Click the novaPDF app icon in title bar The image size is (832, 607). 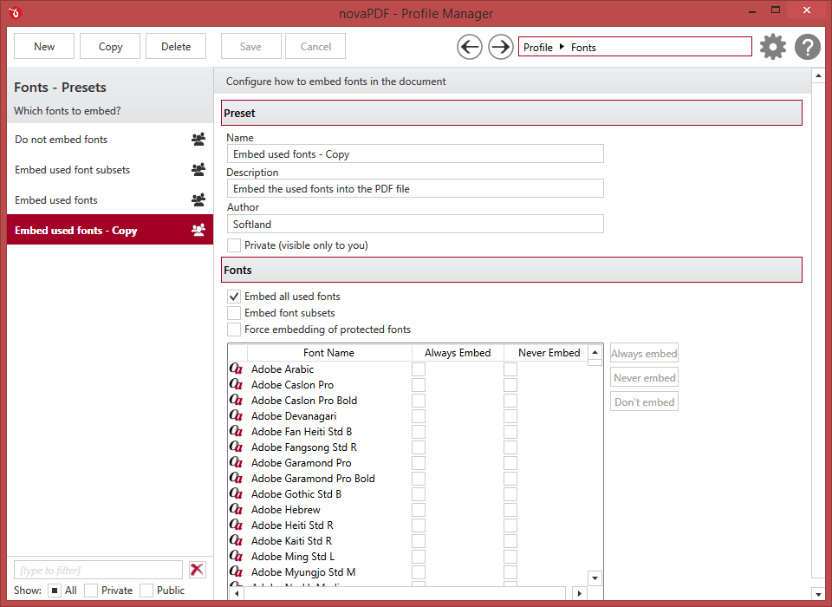[15, 12]
